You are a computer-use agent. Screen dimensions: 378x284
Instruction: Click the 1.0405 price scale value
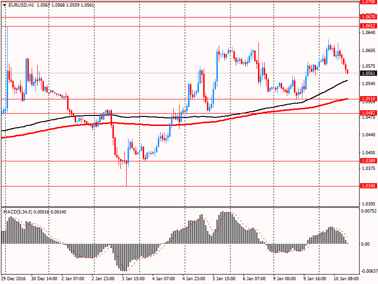tap(369, 152)
